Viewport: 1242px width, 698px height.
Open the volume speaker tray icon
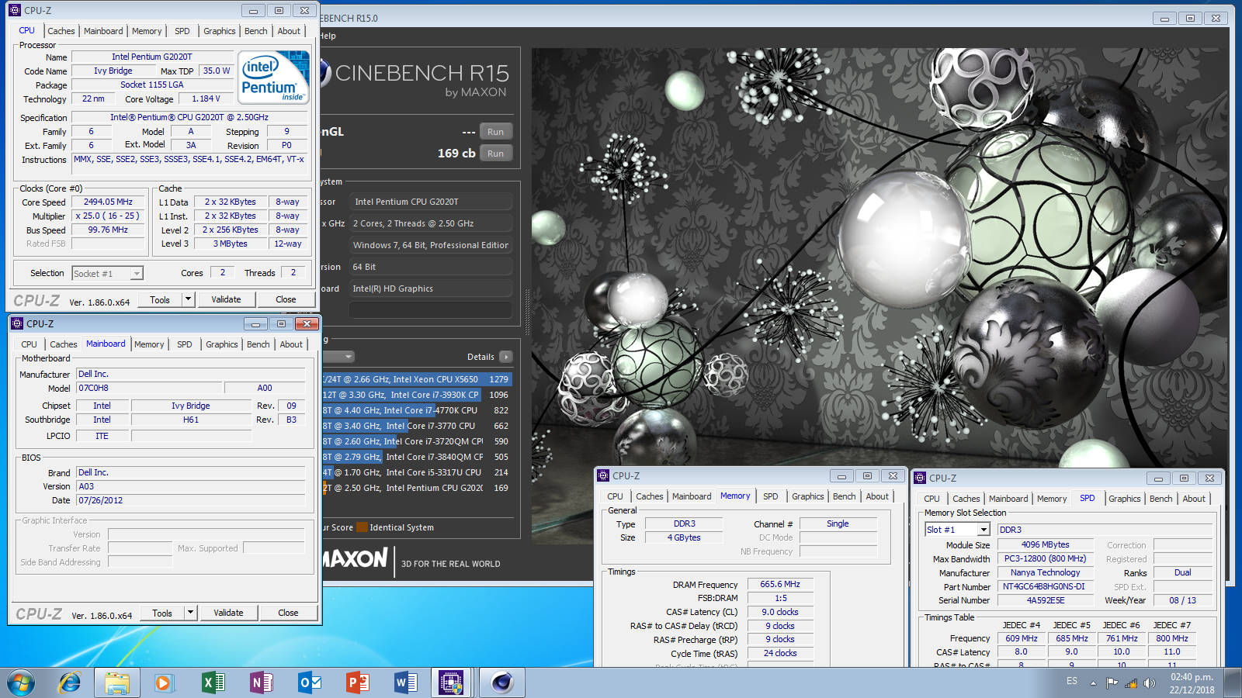(1149, 683)
